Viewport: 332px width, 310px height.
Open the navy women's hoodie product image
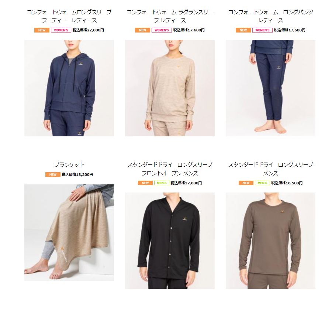(x=69, y=88)
